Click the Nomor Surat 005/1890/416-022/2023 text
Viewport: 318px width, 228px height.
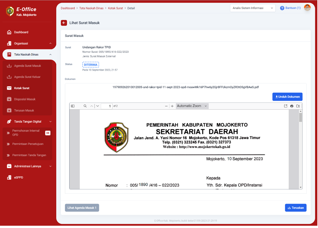(105, 52)
